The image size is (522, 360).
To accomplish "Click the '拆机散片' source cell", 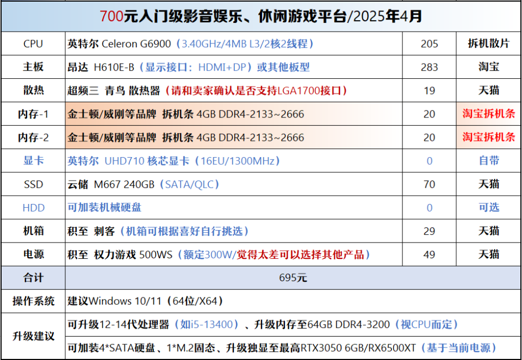I will (488, 44).
